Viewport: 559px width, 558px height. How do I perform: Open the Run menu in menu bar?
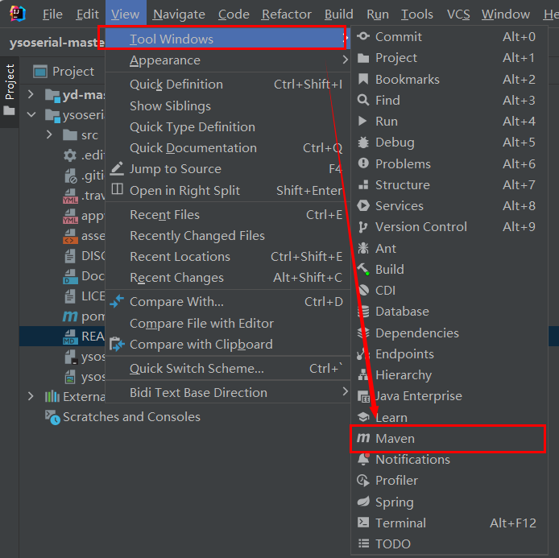pyautogui.click(x=378, y=14)
